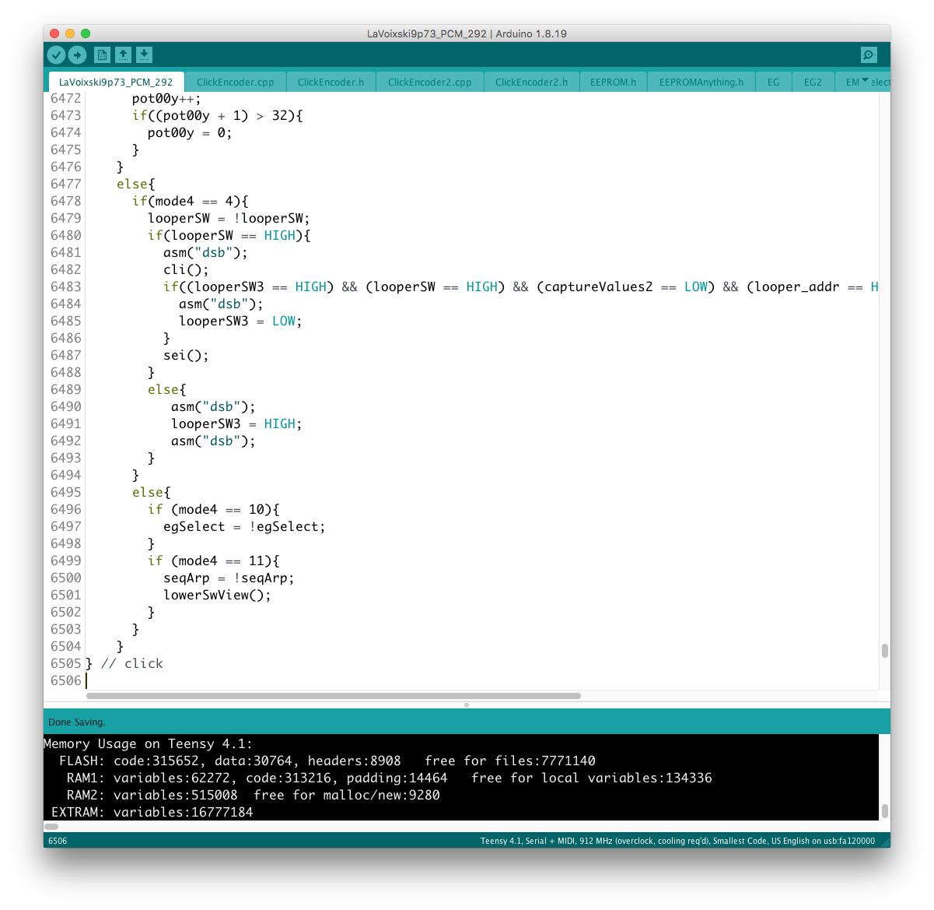Click the horizontal scrollbar below the code editor
The height and width of the screenshot is (910, 934).
(333, 696)
